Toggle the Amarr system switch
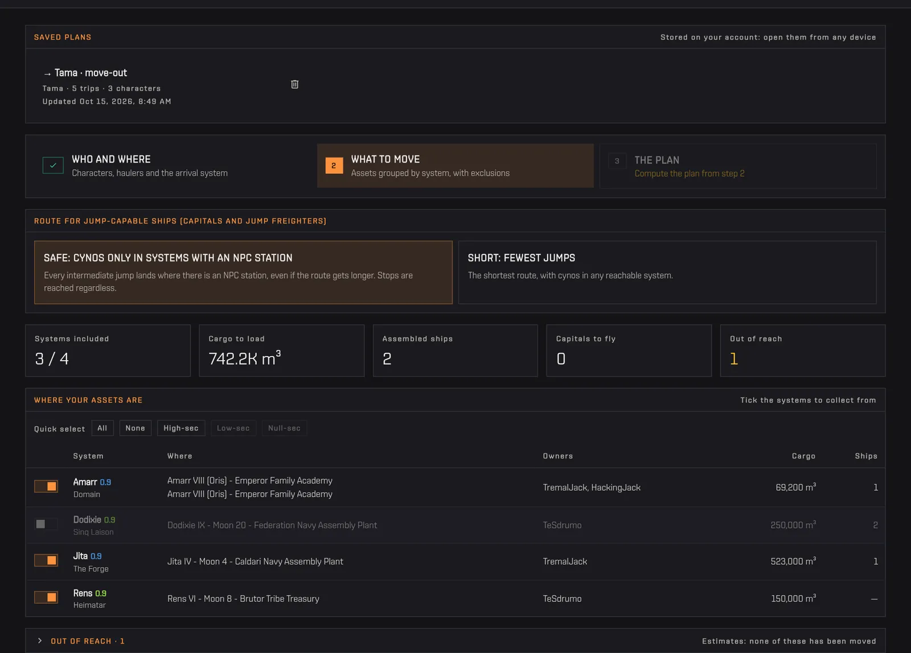Image resolution: width=911 pixels, height=653 pixels. [46, 486]
